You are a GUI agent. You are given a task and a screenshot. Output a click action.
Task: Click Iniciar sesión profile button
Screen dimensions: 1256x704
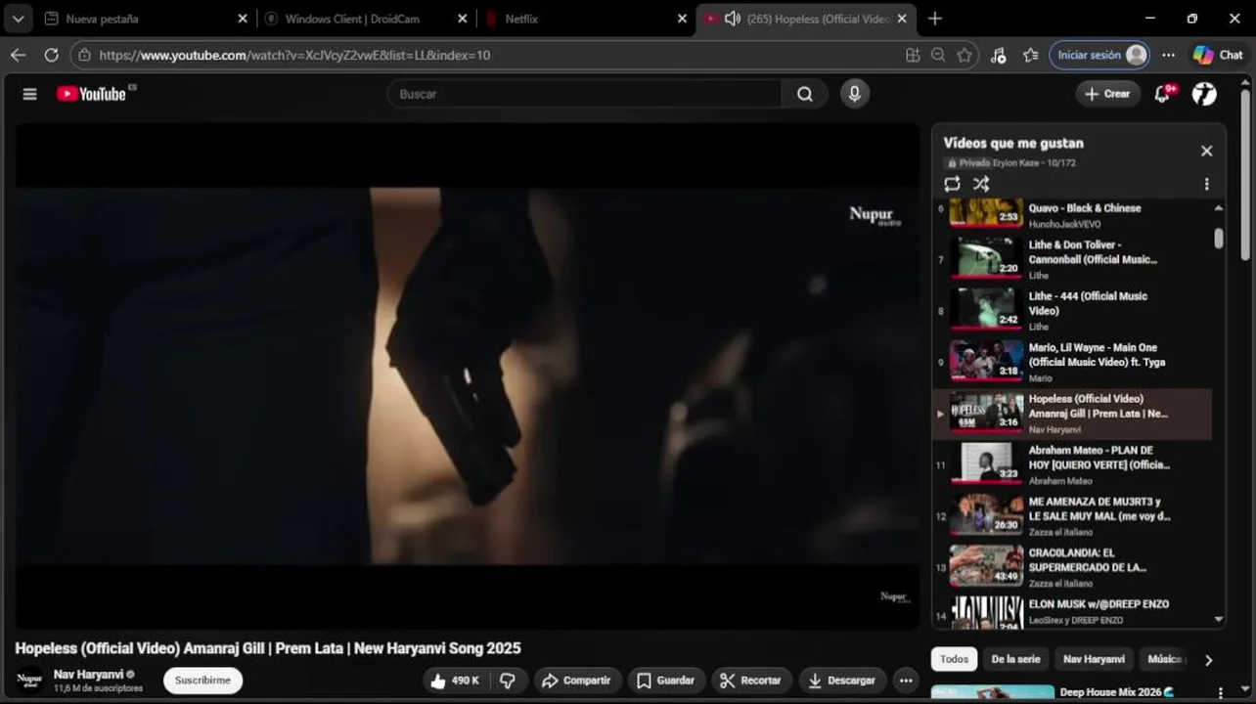tap(1099, 55)
